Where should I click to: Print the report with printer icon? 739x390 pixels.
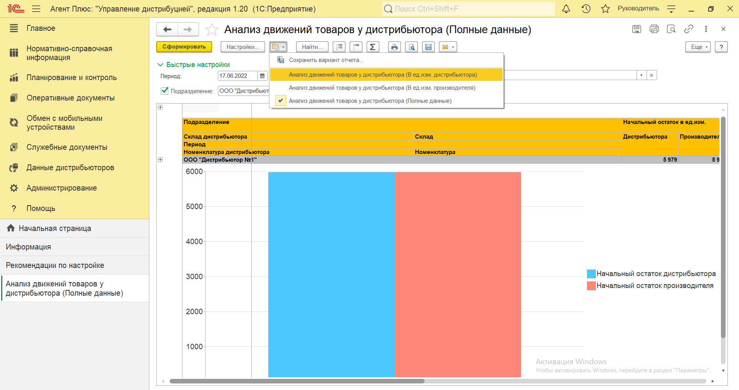[x=394, y=47]
